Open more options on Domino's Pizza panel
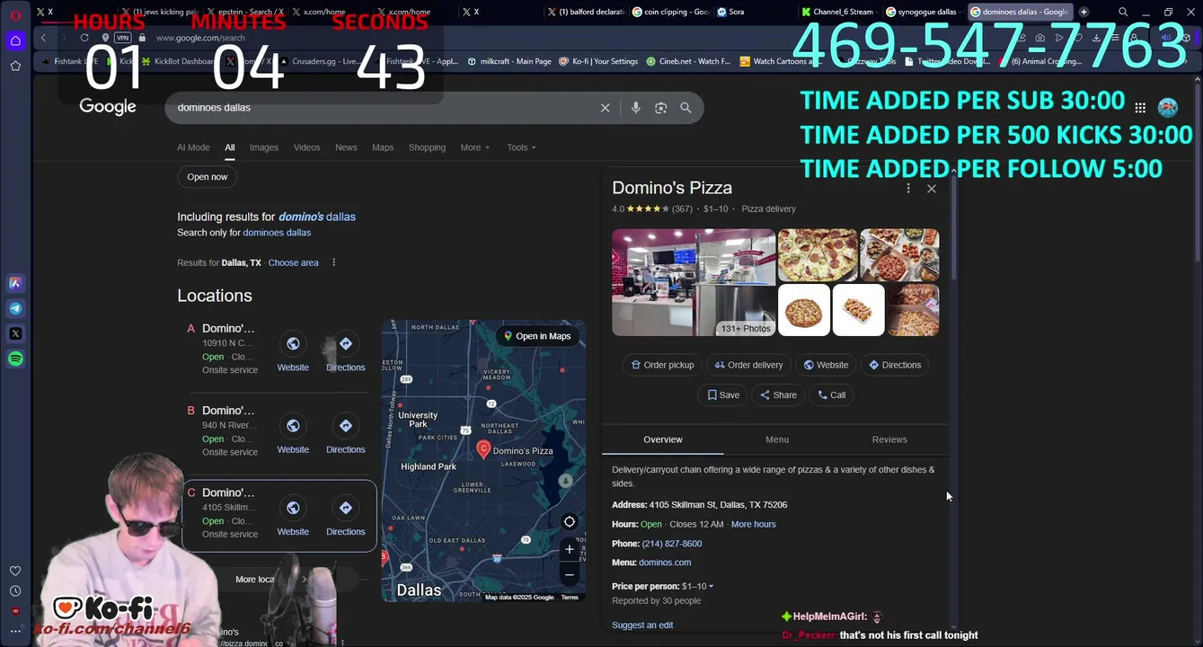 (x=908, y=189)
